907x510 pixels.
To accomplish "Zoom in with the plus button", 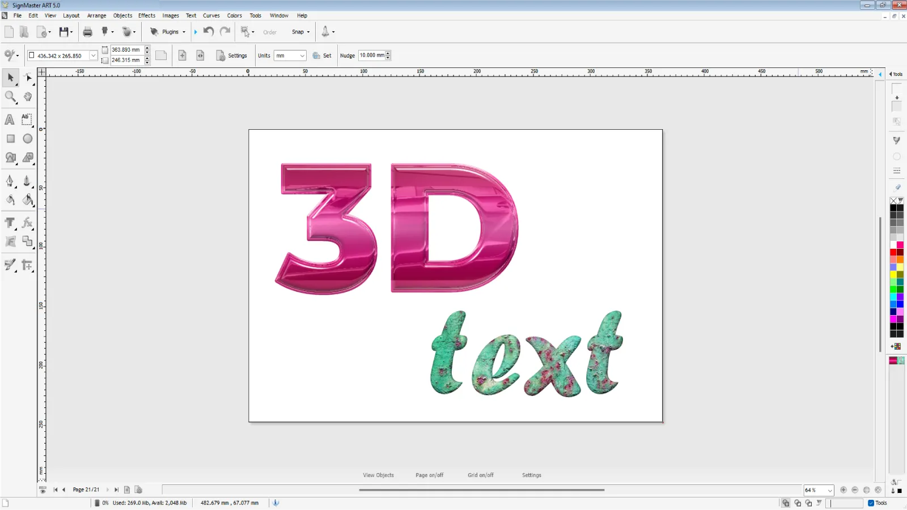I will point(844,490).
